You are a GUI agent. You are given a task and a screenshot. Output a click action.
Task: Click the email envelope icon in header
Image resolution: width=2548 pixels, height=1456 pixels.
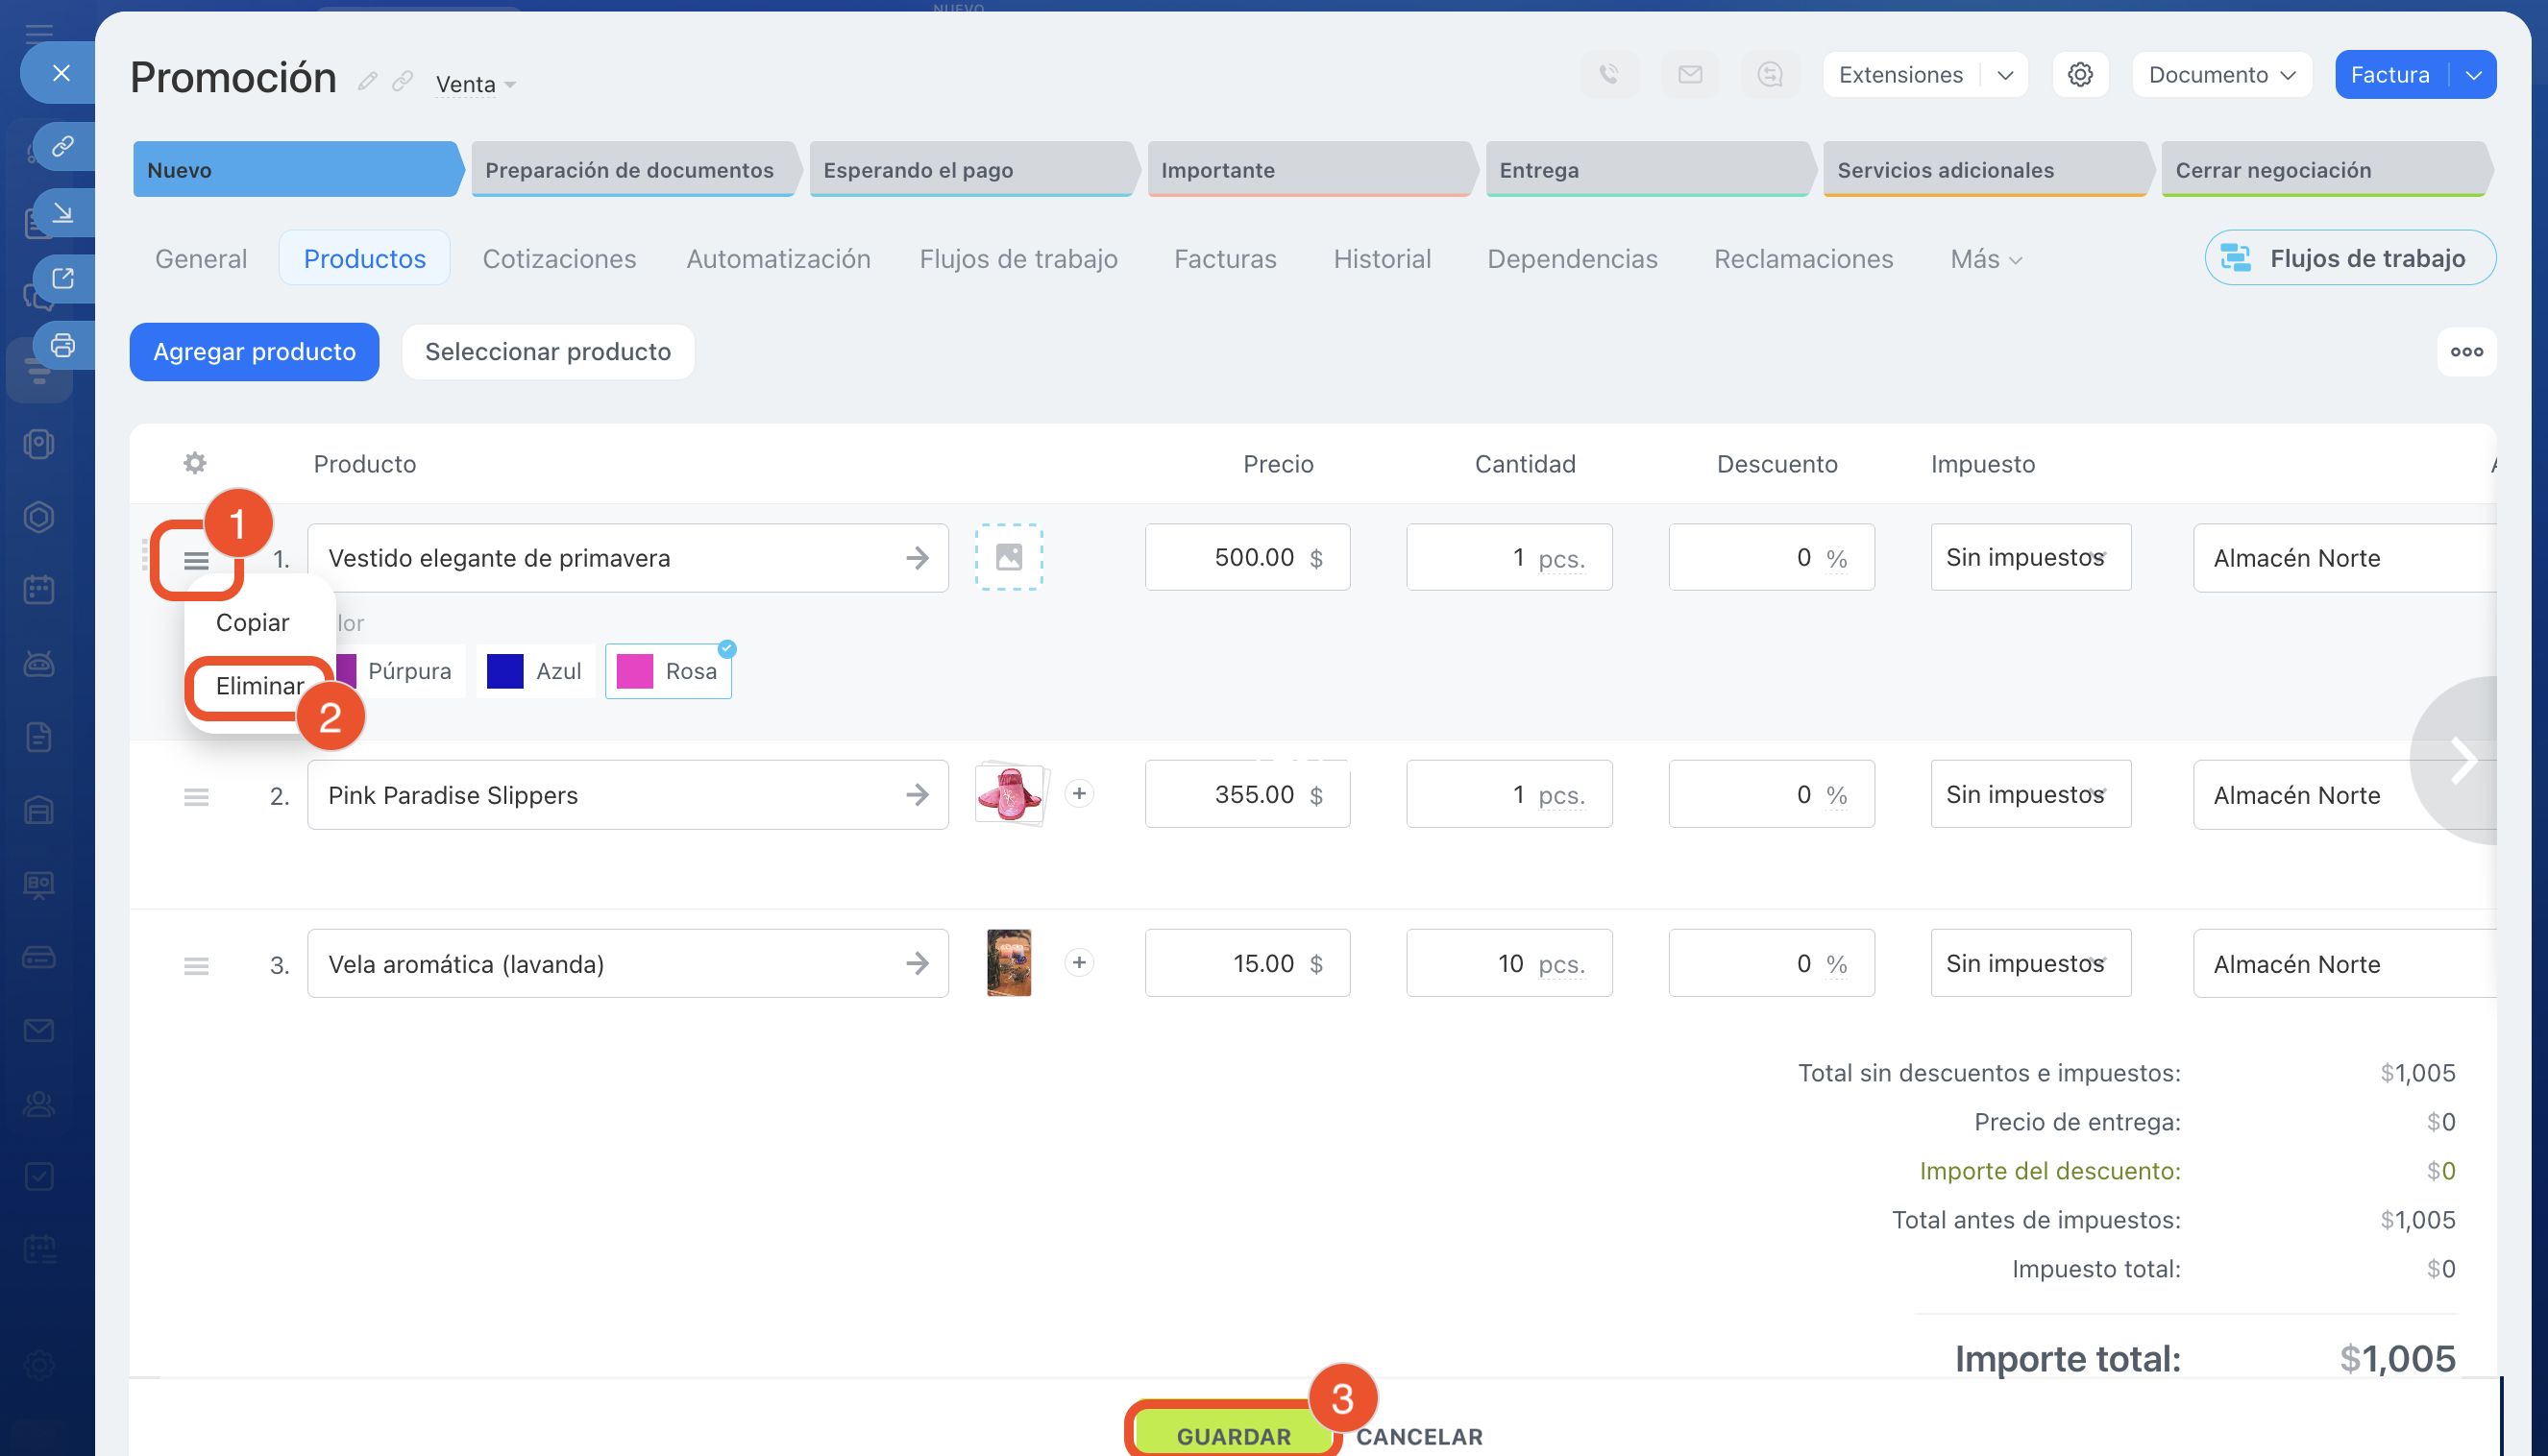pos(1690,75)
